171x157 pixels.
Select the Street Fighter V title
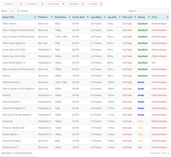[x=11, y=134]
